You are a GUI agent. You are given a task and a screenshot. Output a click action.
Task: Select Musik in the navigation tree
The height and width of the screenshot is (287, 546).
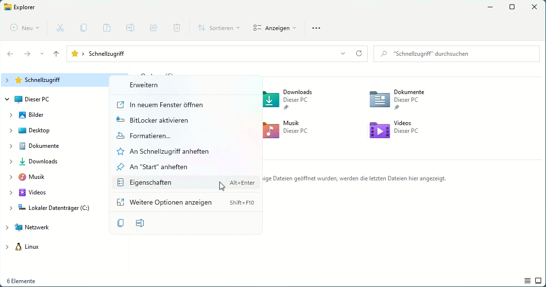pos(36,177)
